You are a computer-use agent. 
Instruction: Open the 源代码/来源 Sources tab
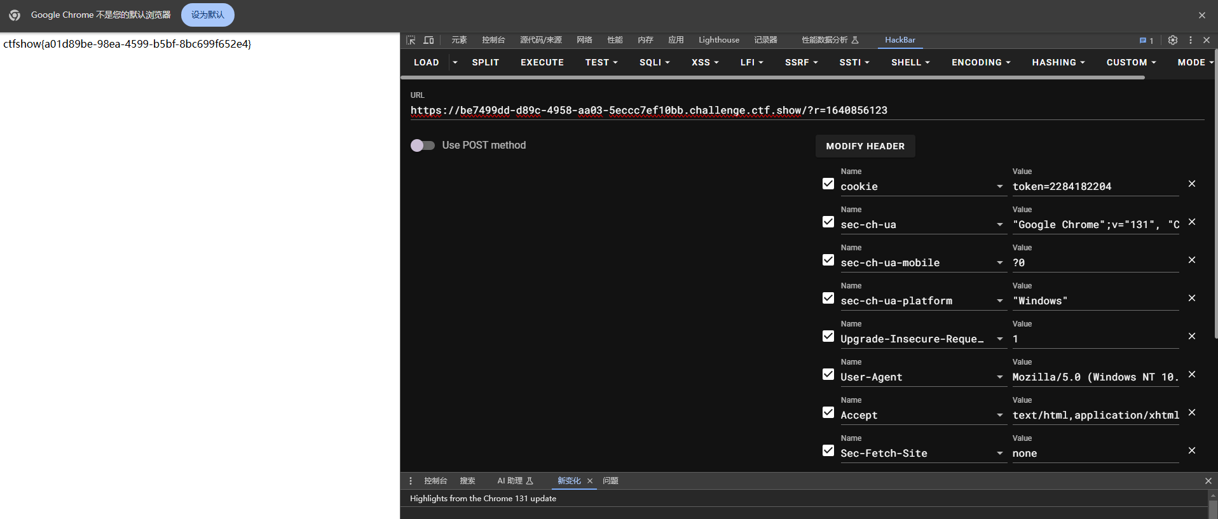[x=541, y=40]
